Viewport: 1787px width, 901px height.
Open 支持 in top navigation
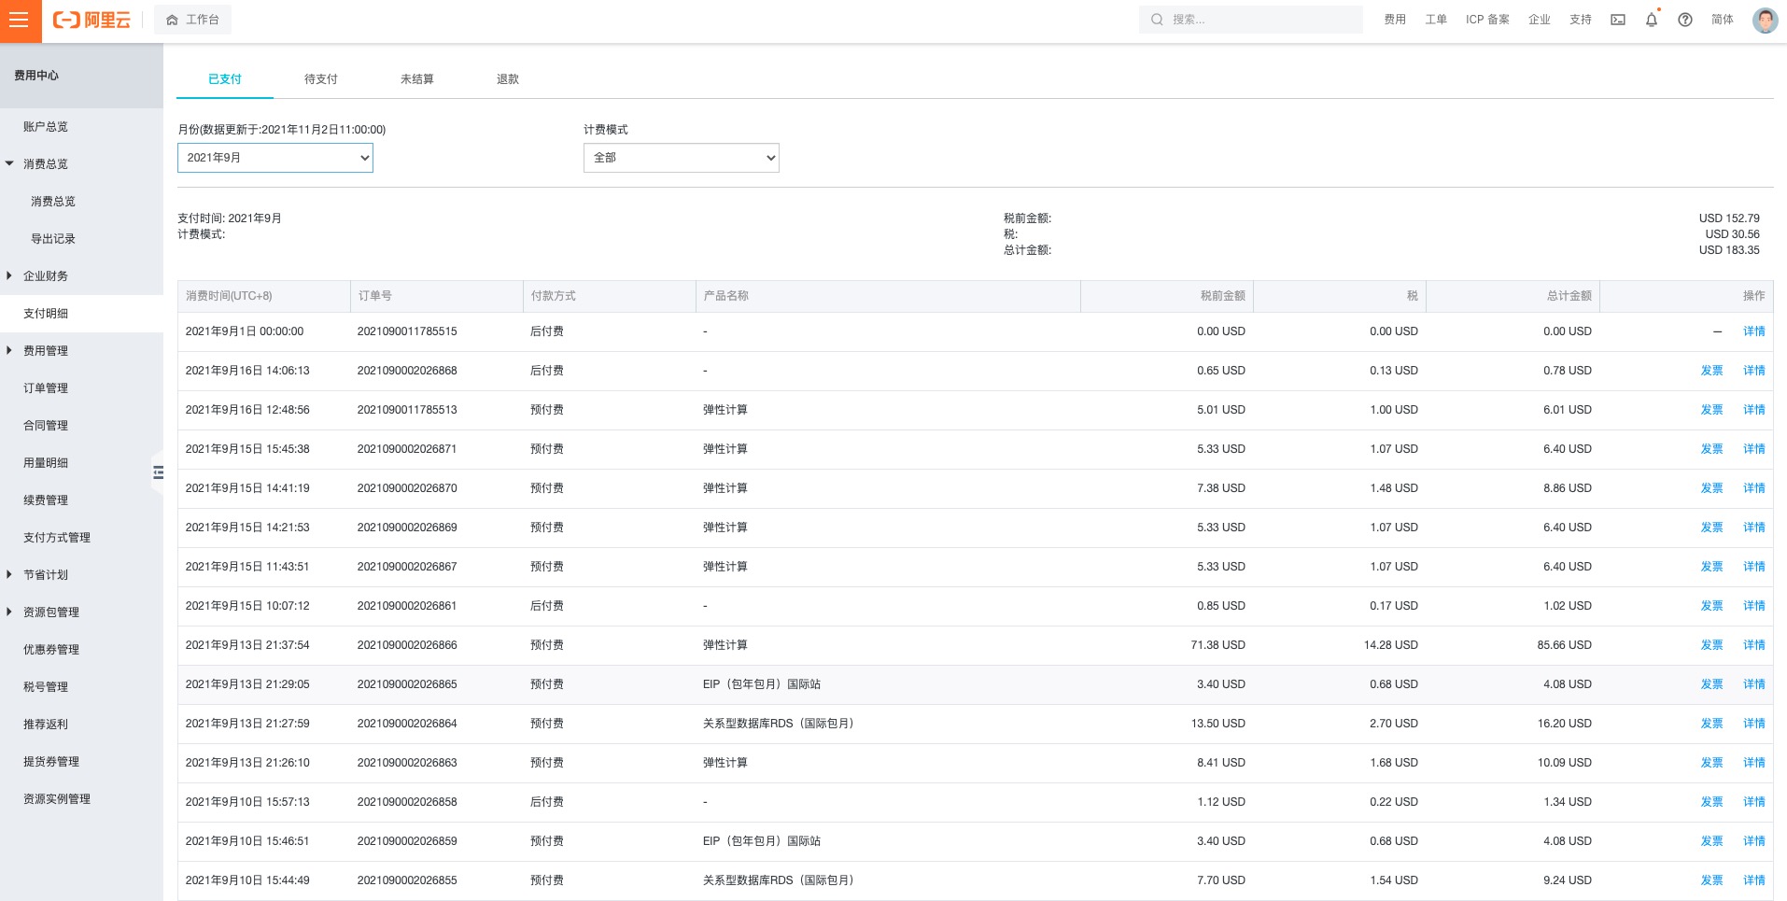click(1581, 20)
